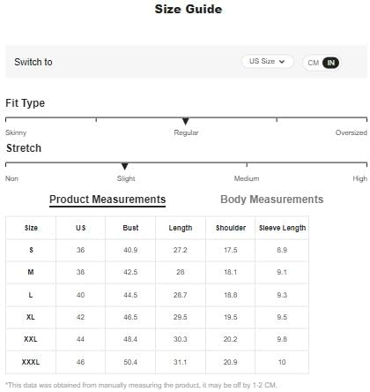Click the Sleeve Length column header
The image size is (370, 392).
[x=282, y=228]
